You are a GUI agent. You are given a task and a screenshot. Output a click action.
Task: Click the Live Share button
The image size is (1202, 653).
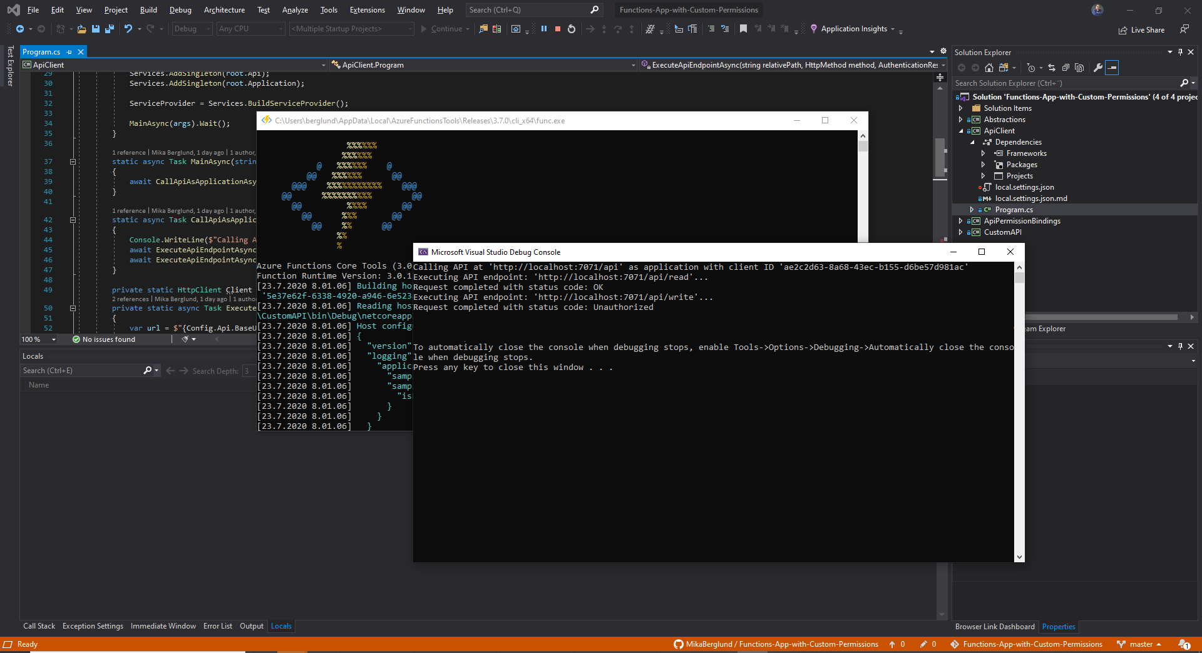click(1141, 29)
